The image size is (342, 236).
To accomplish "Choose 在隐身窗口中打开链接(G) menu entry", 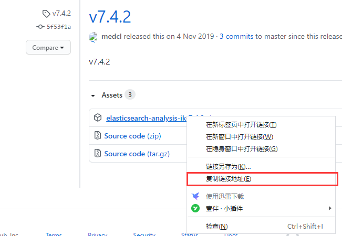I will [261, 149].
